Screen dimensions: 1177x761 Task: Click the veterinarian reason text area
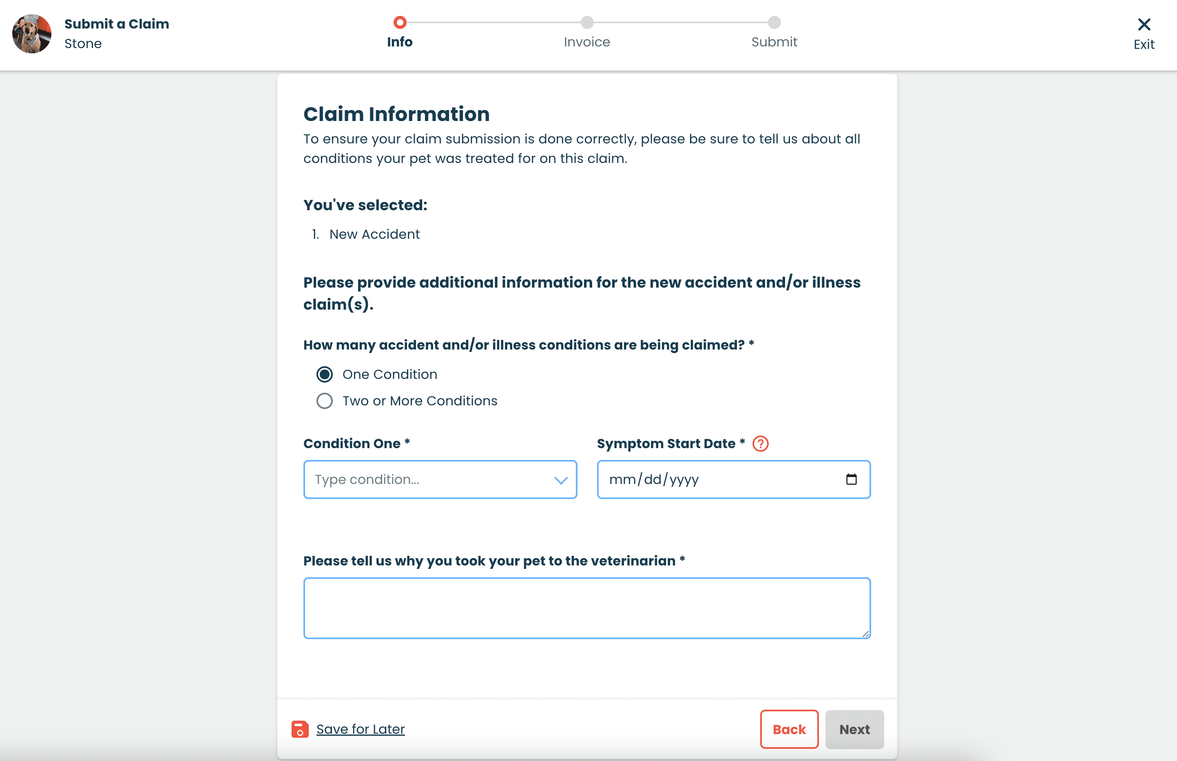(586, 608)
